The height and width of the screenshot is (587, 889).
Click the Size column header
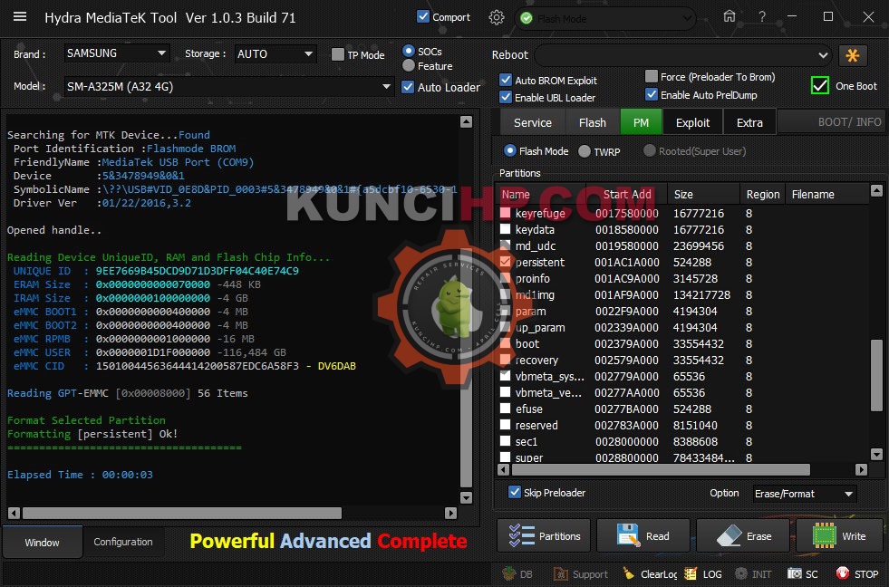tap(703, 194)
